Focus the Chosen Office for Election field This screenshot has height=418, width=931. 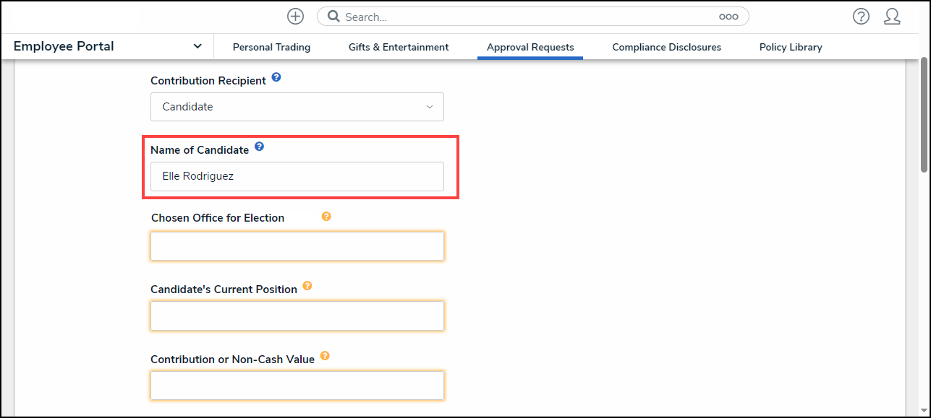[x=297, y=246]
